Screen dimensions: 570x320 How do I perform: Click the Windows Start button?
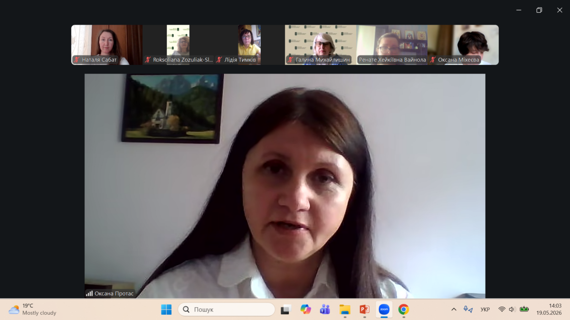pos(166,310)
